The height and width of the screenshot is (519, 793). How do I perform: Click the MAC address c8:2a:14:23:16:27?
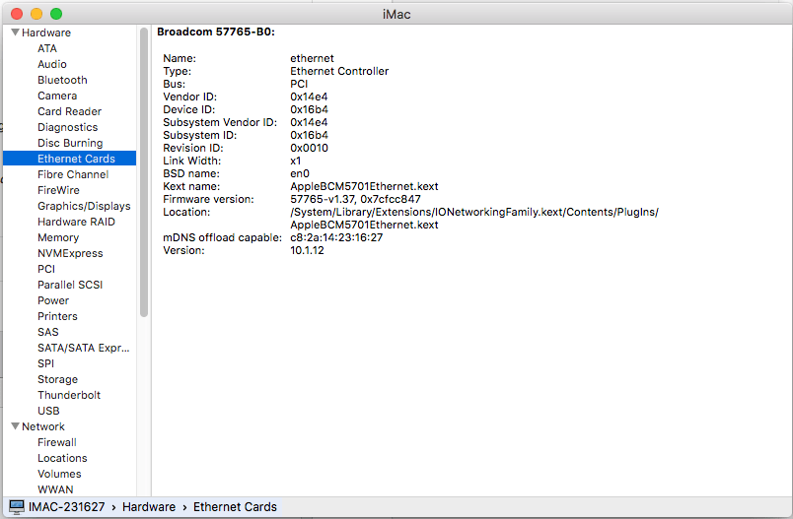336,237
